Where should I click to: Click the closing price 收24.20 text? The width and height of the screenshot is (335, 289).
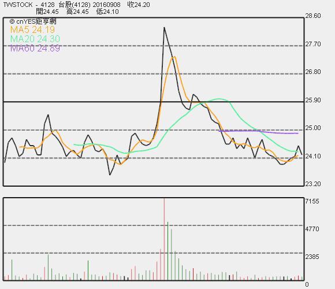pyautogui.click(x=139, y=5)
